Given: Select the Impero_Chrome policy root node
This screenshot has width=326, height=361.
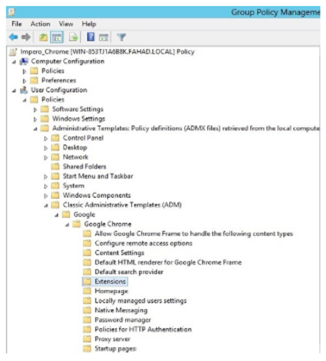Looking at the screenshot, I should [x=107, y=51].
